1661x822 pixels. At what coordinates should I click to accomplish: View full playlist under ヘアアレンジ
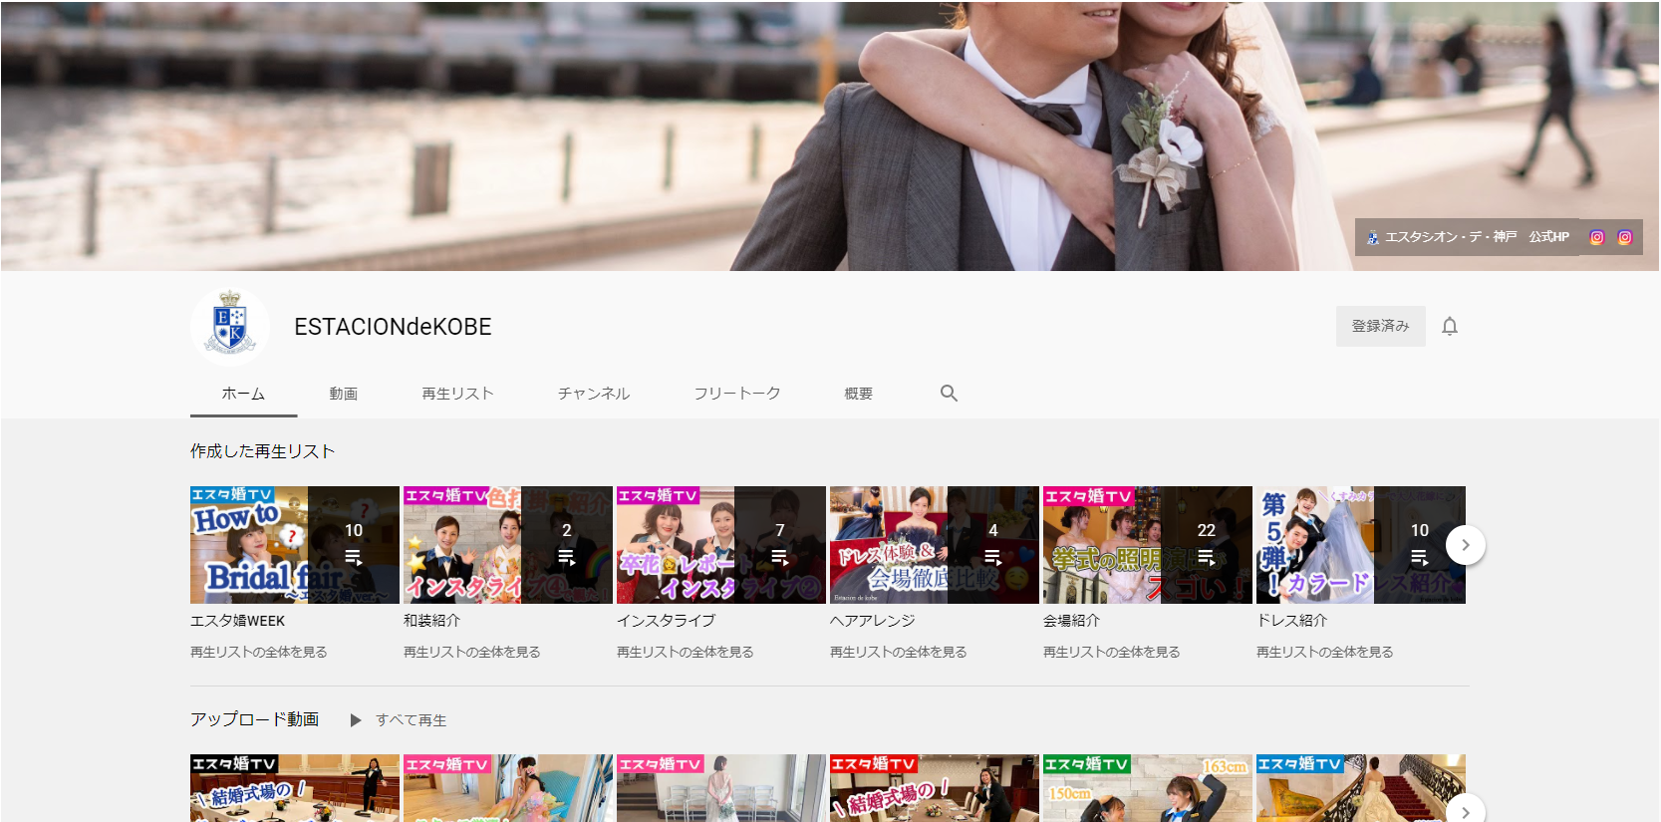[x=899, y=653]
